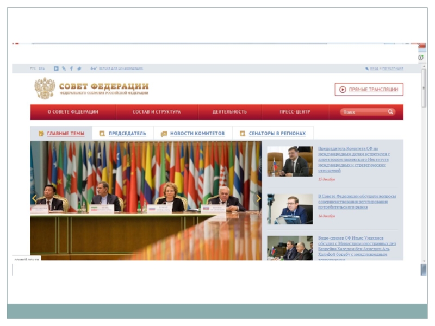Click the key icon beside Вход и регистрация
This screenshot has width=435, height=326.
click(366, 68)
